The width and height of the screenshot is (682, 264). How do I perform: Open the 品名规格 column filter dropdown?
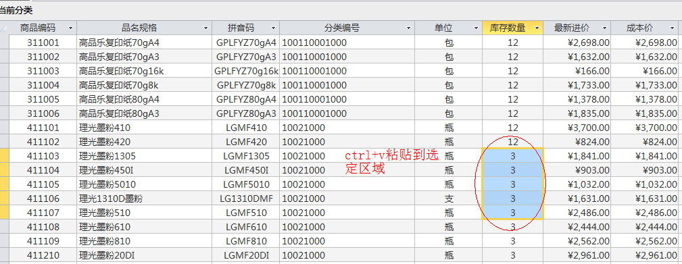206,28
